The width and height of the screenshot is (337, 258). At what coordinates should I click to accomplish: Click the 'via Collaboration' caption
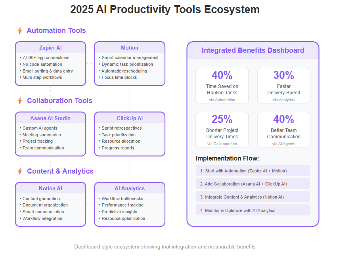(222, 144)
